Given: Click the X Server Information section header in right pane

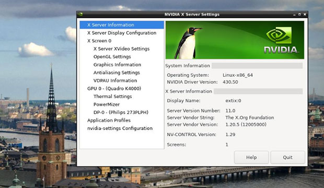Looking at the screenshot, I should tap(189, 91).
